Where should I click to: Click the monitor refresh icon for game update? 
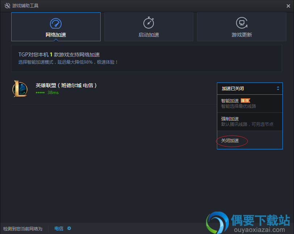pos(242,23)
